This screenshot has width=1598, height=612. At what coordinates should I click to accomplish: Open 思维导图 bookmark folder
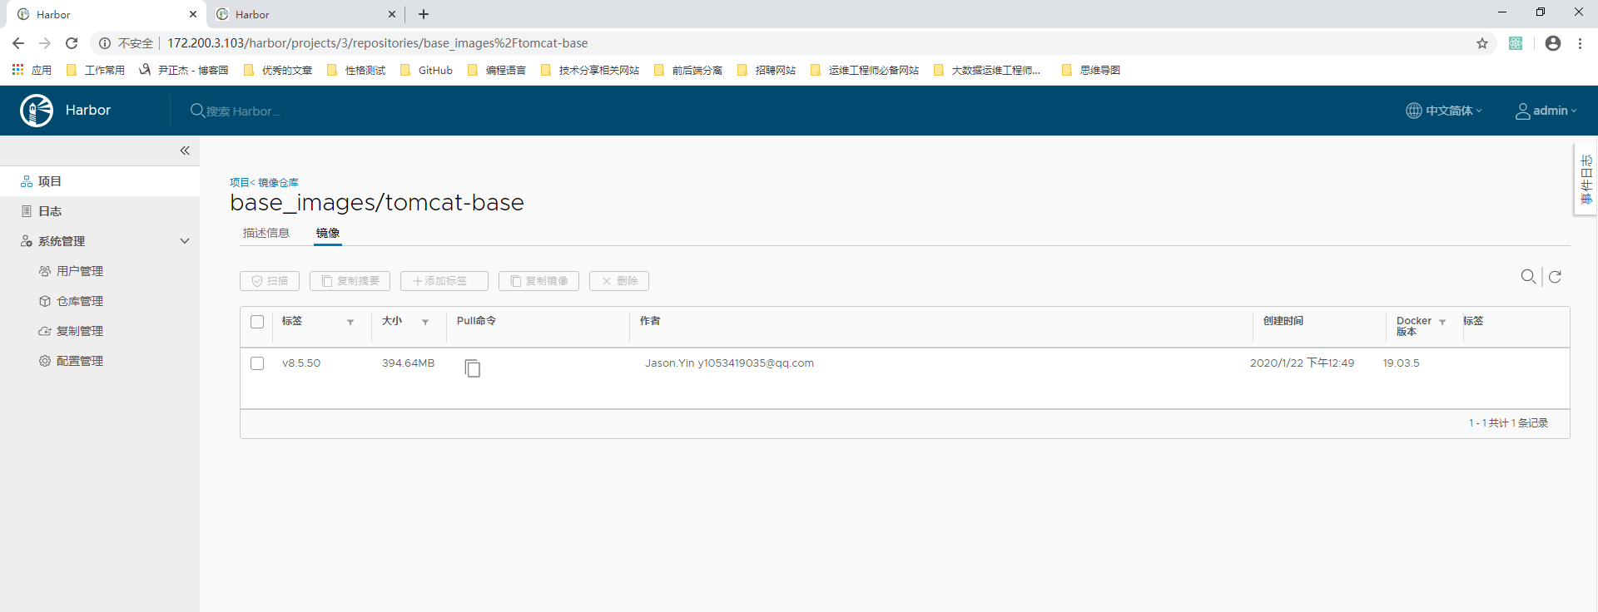click(1091, 70)
